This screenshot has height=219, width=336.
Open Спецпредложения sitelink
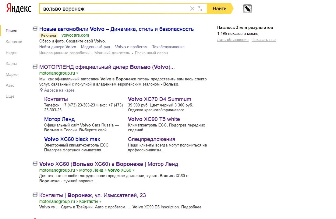(151, 139)
